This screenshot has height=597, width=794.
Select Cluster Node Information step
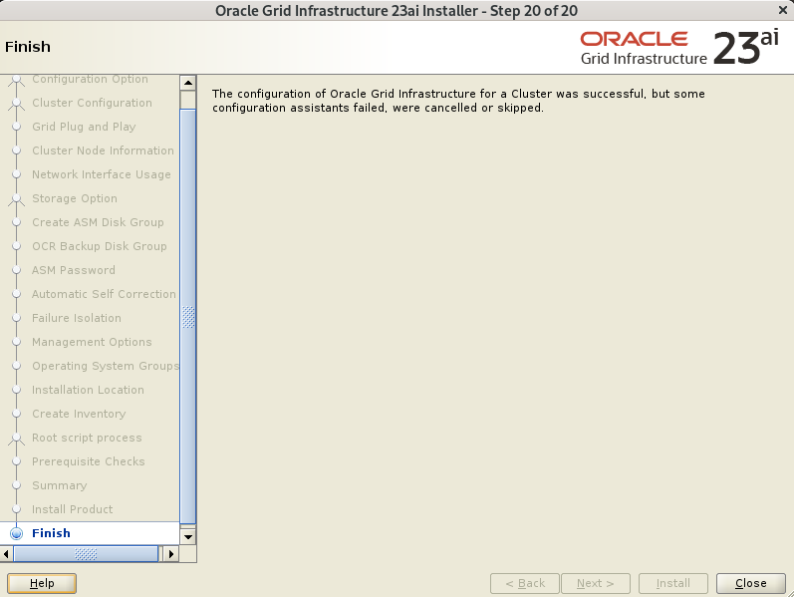point(103,150)
